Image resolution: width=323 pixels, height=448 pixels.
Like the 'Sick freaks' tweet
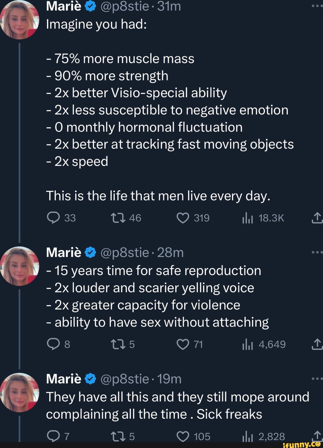183,436
